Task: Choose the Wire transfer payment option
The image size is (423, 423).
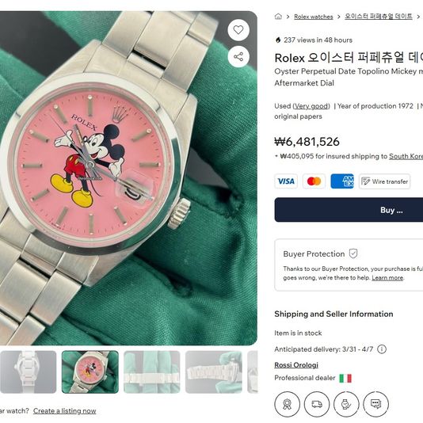Action: point(385,181)
